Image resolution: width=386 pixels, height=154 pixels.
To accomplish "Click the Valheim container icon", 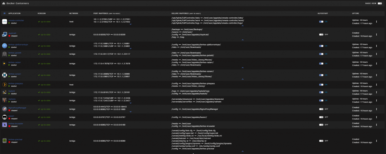I will (4, 100).
